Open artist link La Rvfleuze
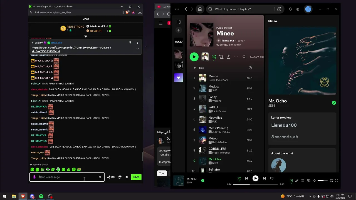 219,111
